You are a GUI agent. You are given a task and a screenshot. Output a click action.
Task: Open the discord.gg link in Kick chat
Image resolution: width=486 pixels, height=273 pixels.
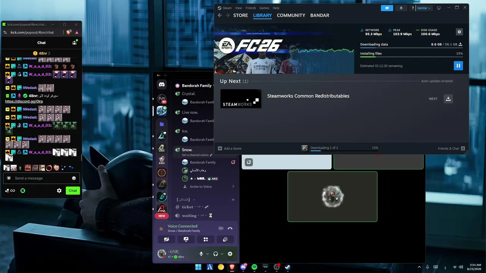coord(24,102)
